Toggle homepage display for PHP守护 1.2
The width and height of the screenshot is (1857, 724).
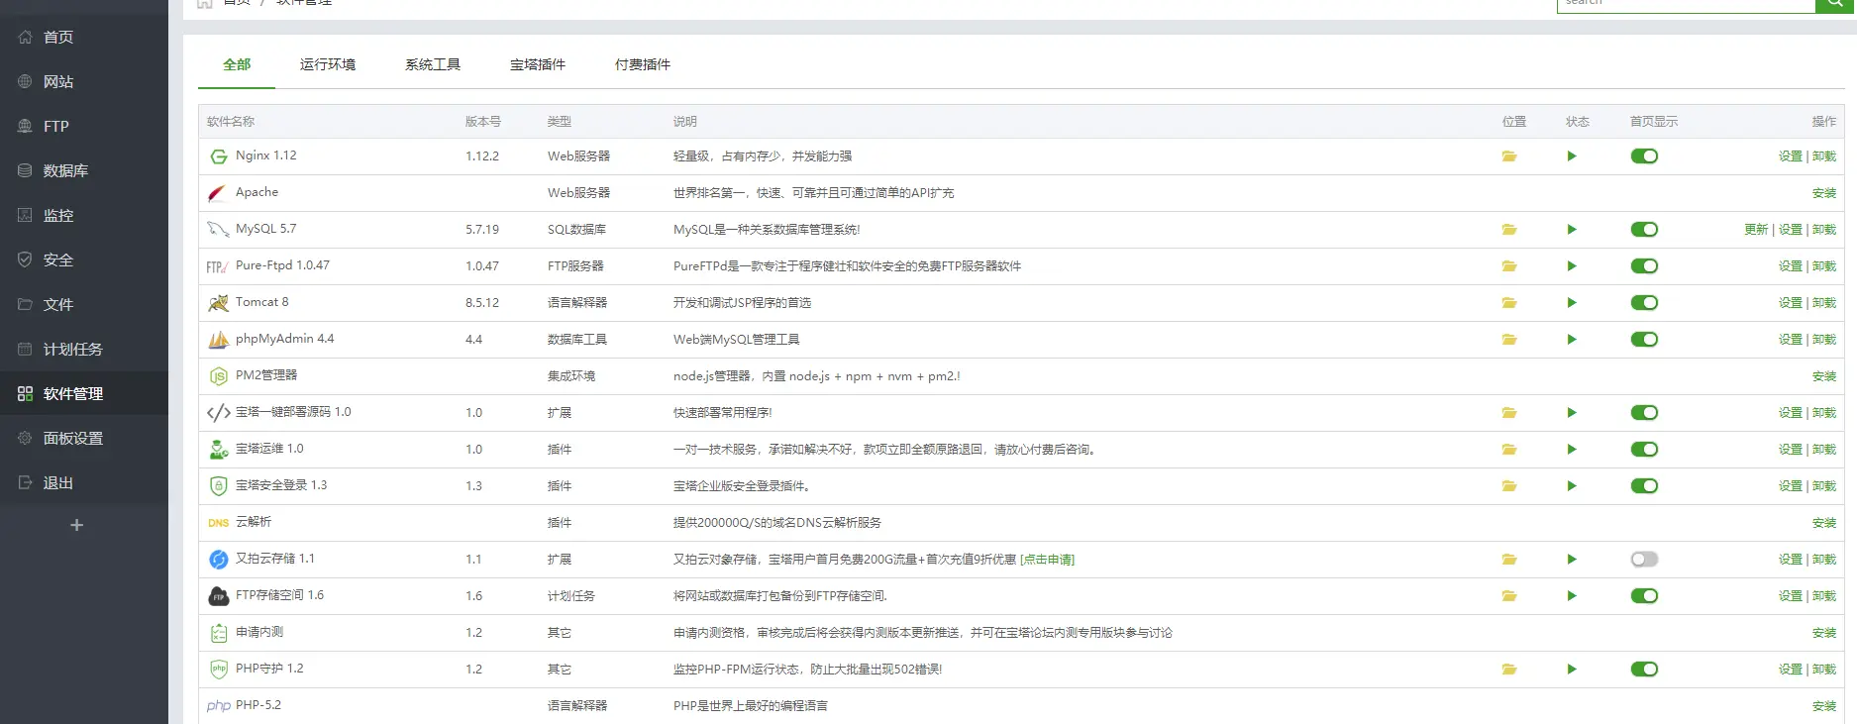tap(1644, 670)
